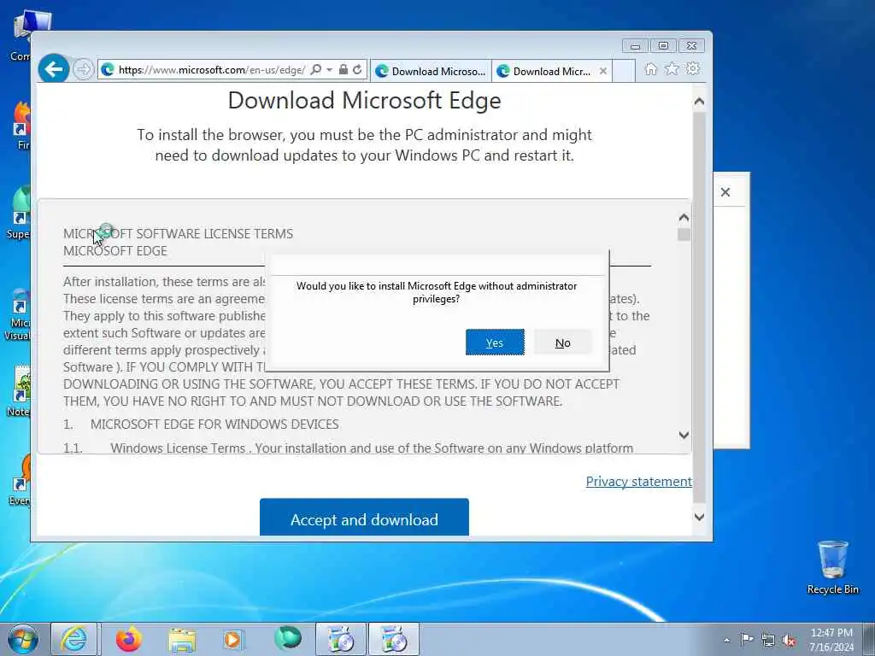Open Favorites star icon
Viewport: 875px width, 656px height.
pos(672,68)
